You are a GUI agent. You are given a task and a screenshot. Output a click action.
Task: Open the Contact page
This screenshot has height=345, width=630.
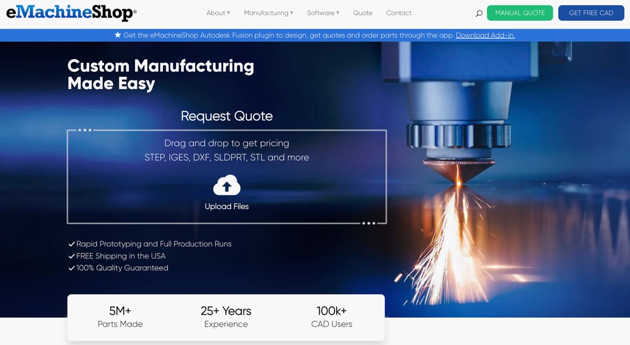coord(399,13)
